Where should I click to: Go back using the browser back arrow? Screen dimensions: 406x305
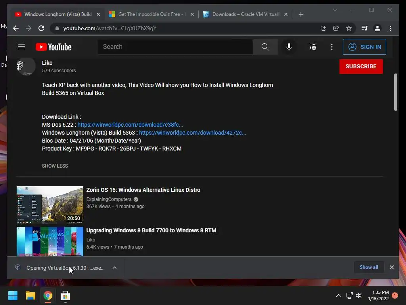pyautogui.click(x=16, y=28)
